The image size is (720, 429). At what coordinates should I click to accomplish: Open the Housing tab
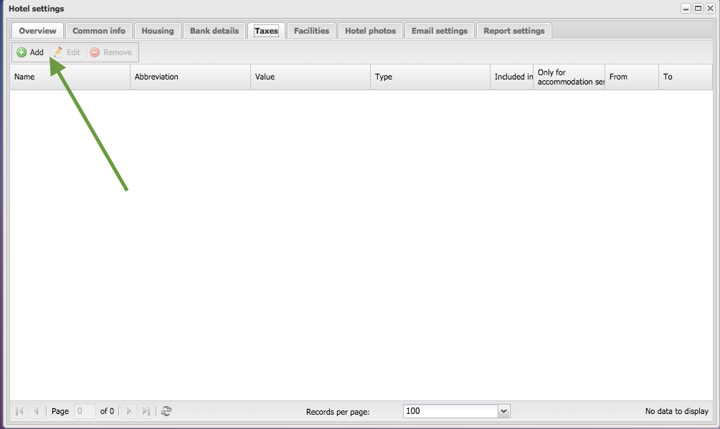coord(157,30)
